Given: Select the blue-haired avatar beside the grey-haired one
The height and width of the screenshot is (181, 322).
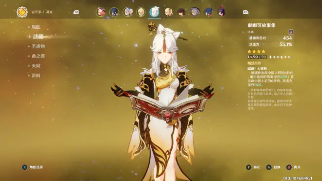Looking at the screenshot, I should pos(208,12).
